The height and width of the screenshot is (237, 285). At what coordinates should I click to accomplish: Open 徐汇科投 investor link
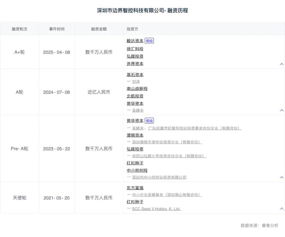pyautogui.click(x=135, y=49)
